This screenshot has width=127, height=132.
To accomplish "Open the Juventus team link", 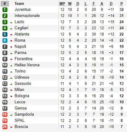I will click(x=23, y=10).
